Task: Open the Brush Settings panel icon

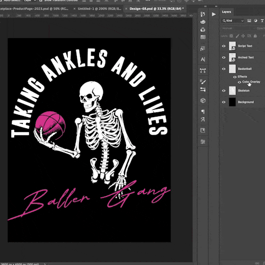Action: tap(203, 90)
